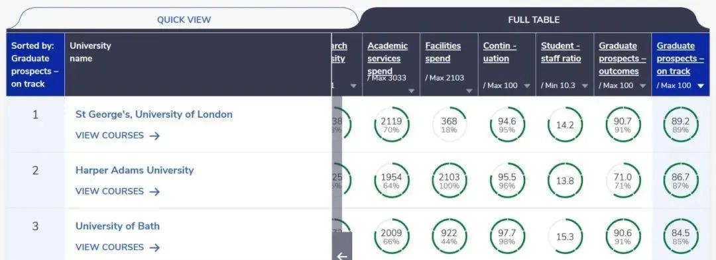
Task: Click arrow icon beside Harper Adams View Courses
Action: 154,192
